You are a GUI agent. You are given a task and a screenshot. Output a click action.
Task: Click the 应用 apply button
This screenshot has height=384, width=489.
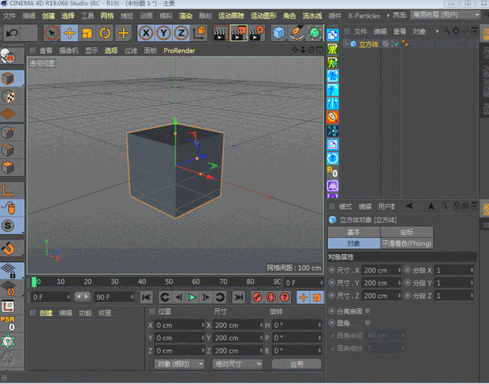tap(296, 364)
